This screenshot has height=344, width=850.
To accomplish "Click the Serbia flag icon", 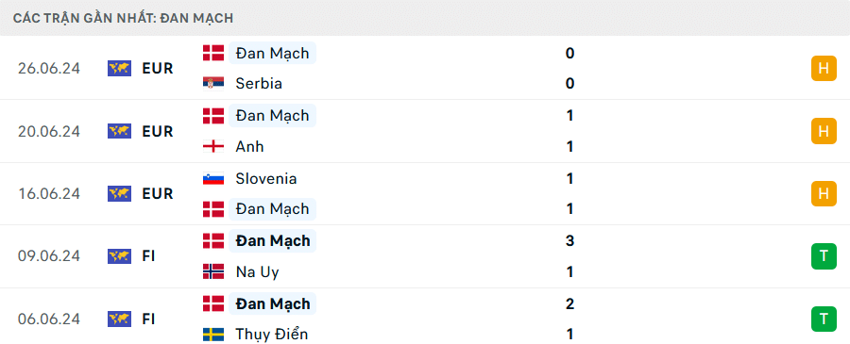I will (x=213, y=83).
